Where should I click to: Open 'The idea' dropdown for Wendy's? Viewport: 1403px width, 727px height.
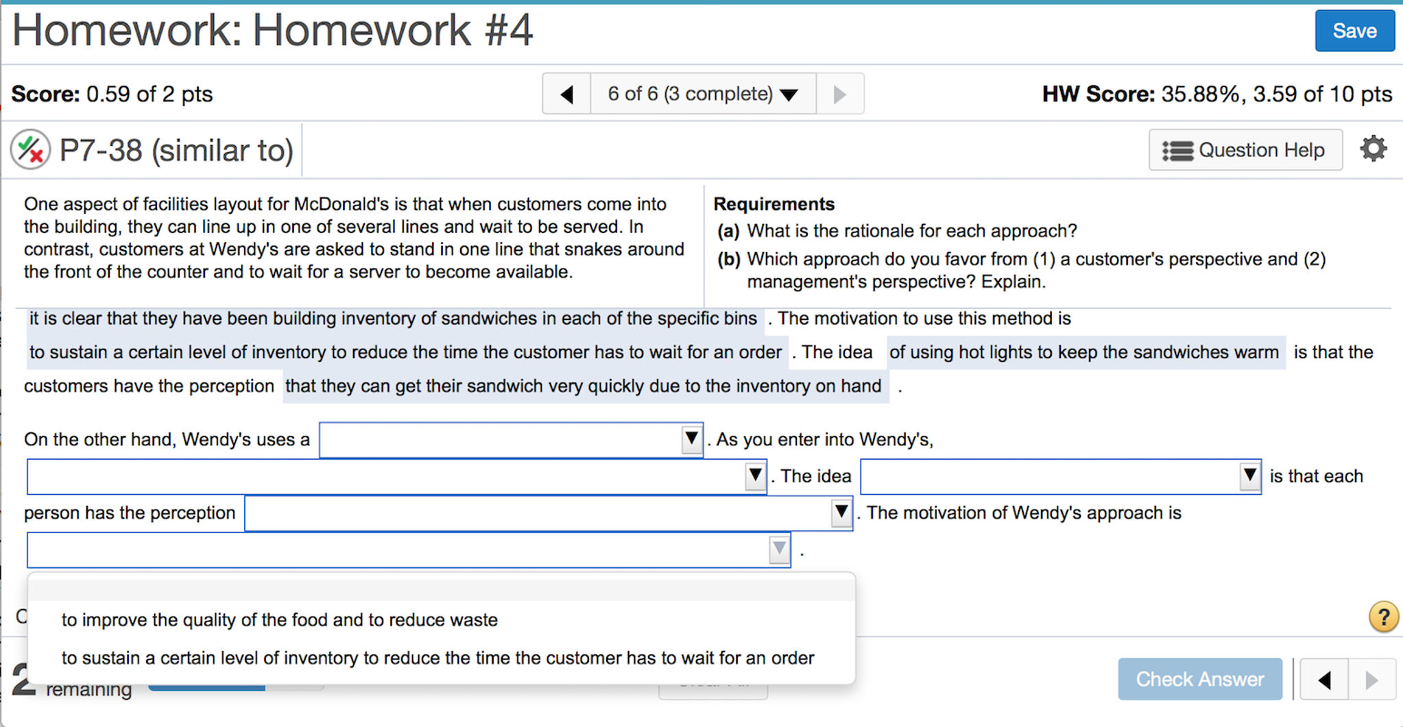click(1060, 476)
